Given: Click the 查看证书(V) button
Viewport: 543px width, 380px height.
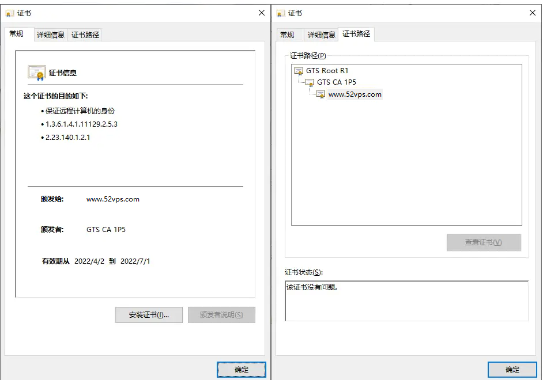Looking at the screenshot, I should [x=484, y=242].
